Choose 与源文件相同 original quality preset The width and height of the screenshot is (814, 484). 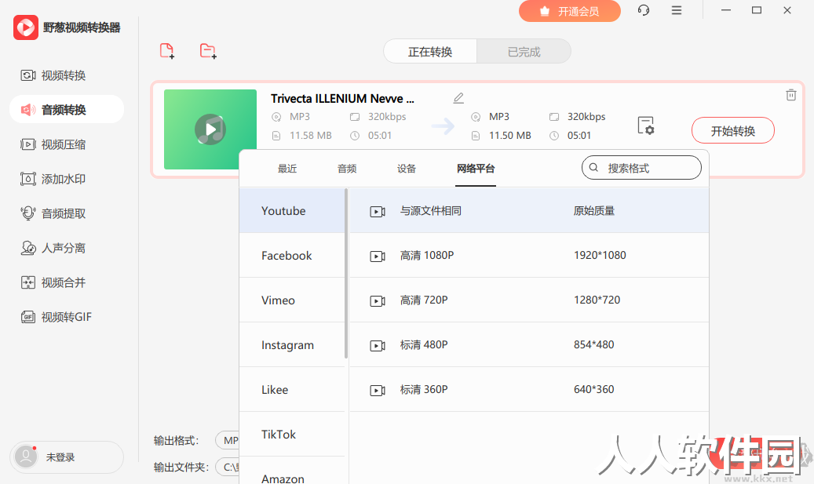point(530,210)
